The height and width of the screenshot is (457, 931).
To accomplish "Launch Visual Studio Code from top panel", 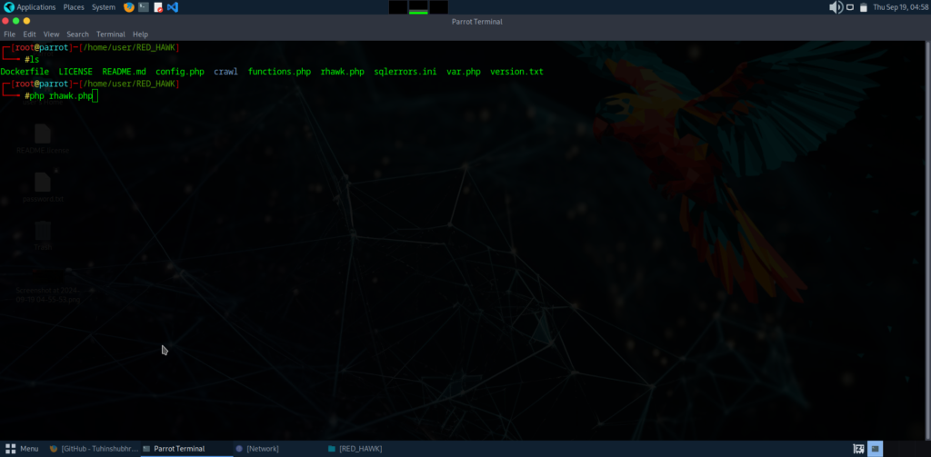I will [x=173, y=7].
